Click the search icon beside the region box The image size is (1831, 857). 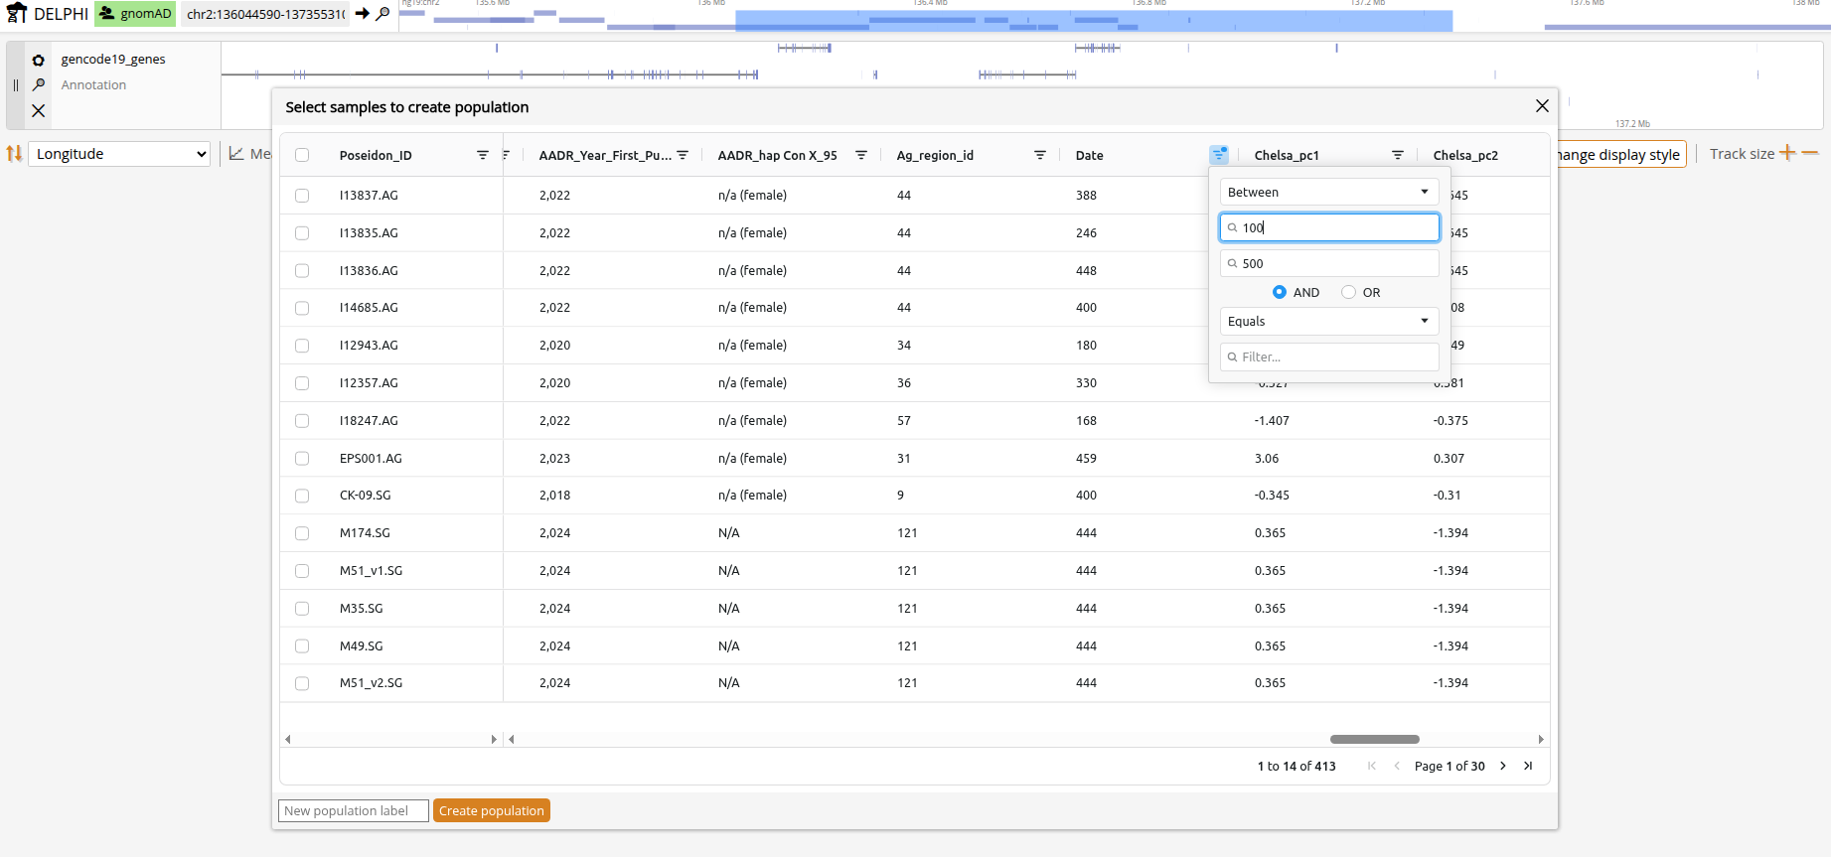click(383, 14)
